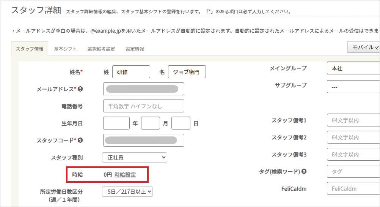Open the サブグループ selector
The width and height of the screenshot is (380, 207).
[x=353, y=87]
